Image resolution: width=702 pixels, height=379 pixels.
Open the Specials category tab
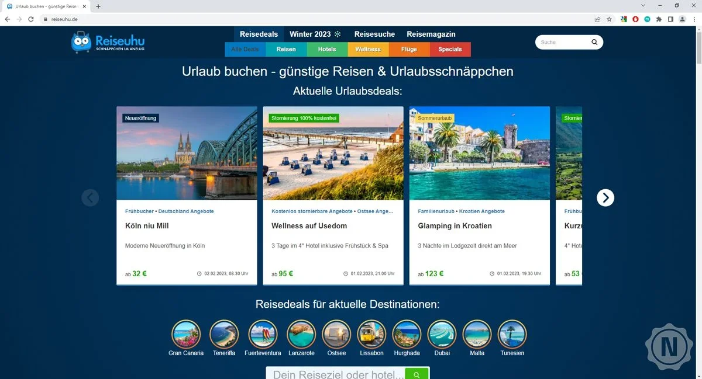450,50
